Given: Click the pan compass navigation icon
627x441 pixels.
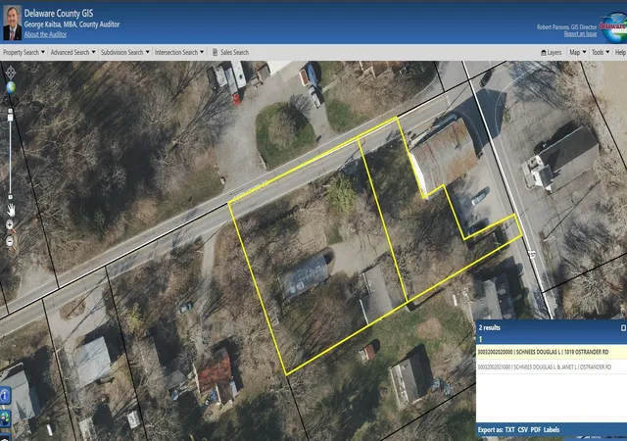Looking at the screenshot, I should [11, 73].
